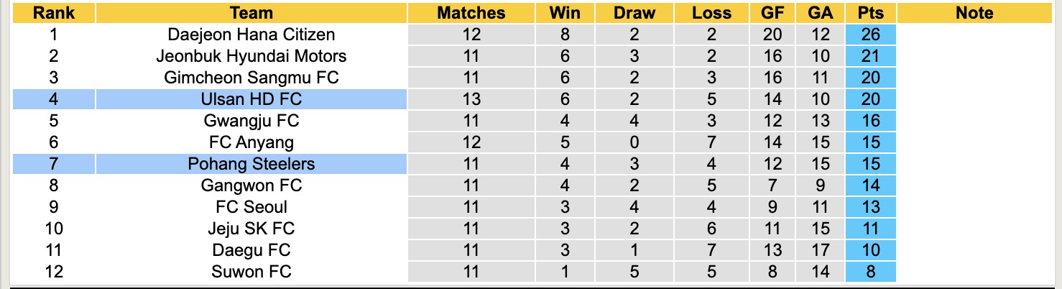Select the Note column header
This screenshot has height=289, width=1062.
pyautogui.click(x=975, y=13)
